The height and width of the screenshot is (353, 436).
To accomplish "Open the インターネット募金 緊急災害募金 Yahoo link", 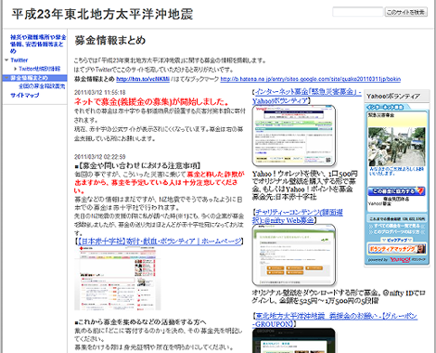I will 306,97.
